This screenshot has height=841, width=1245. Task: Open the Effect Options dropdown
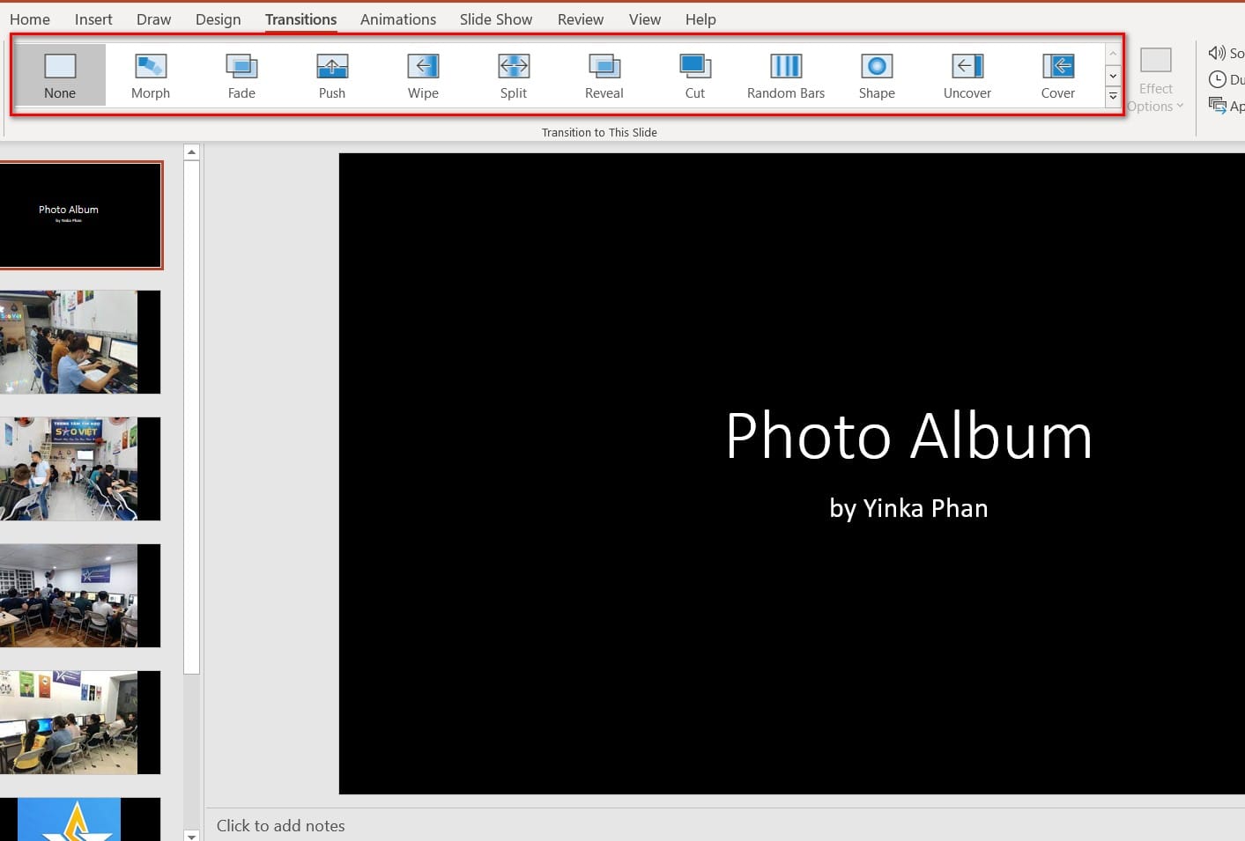(1155, 80)
